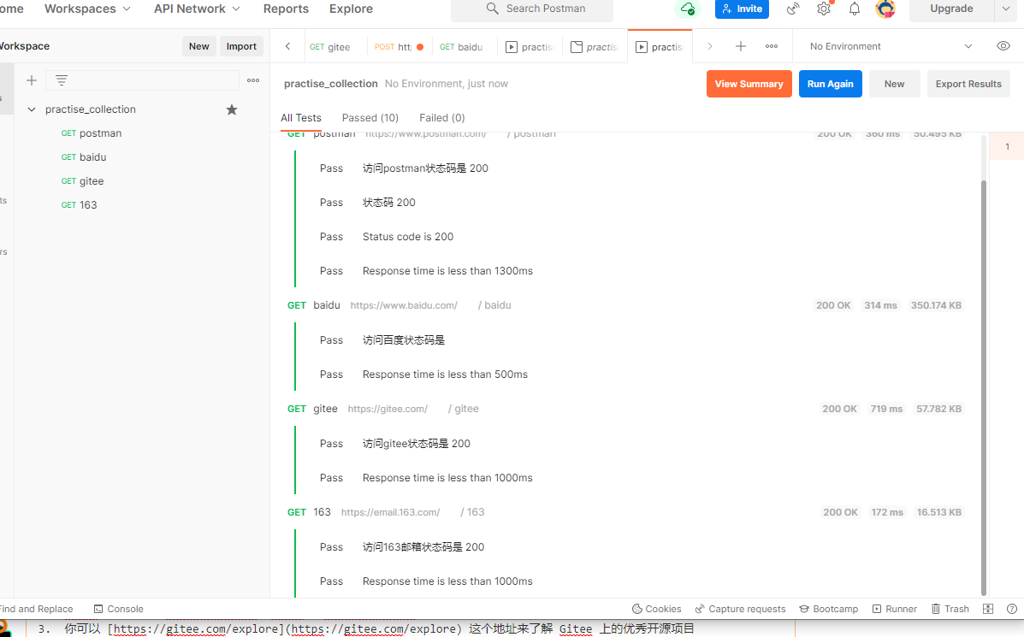This screenshot has width=1024, height=637.
Task: Open the Runner from the status bar
Action: tap(895, 609)
